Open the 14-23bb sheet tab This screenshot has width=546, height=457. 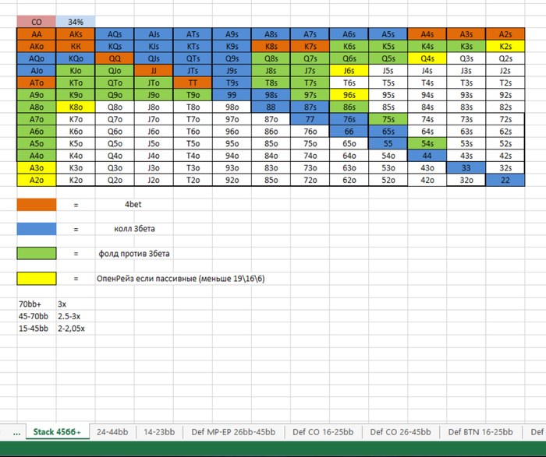(x=159, y=432)
